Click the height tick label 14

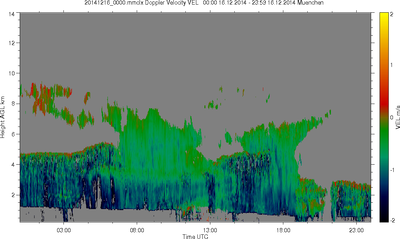(11, 14)
